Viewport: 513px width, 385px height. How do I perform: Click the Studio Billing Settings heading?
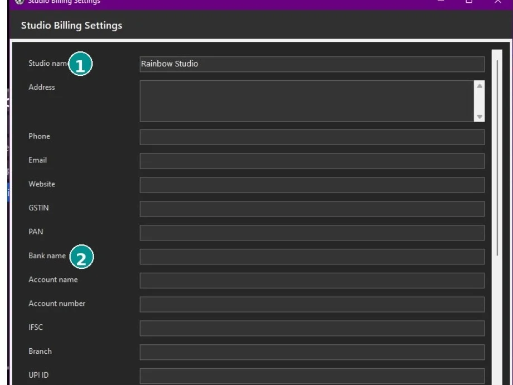pyautogui.click(x=71, y=26)
